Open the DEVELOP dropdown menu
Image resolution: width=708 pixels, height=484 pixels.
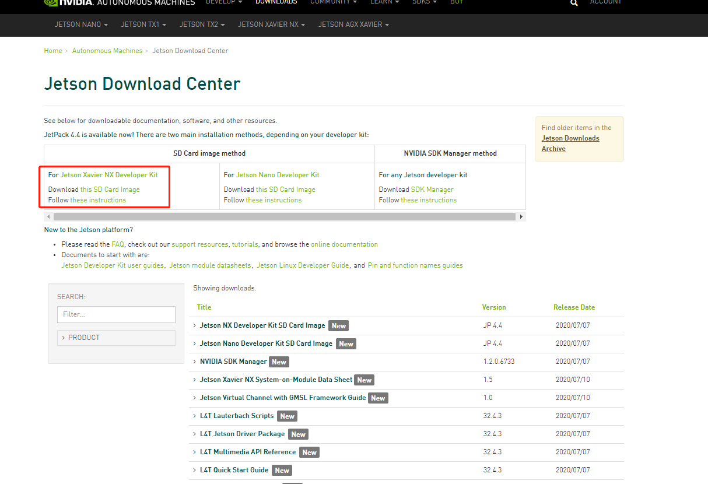tap(224, 2)
